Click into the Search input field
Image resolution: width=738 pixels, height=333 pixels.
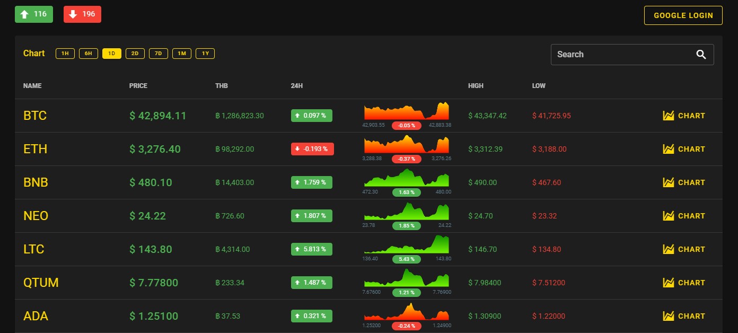point(620,55)
